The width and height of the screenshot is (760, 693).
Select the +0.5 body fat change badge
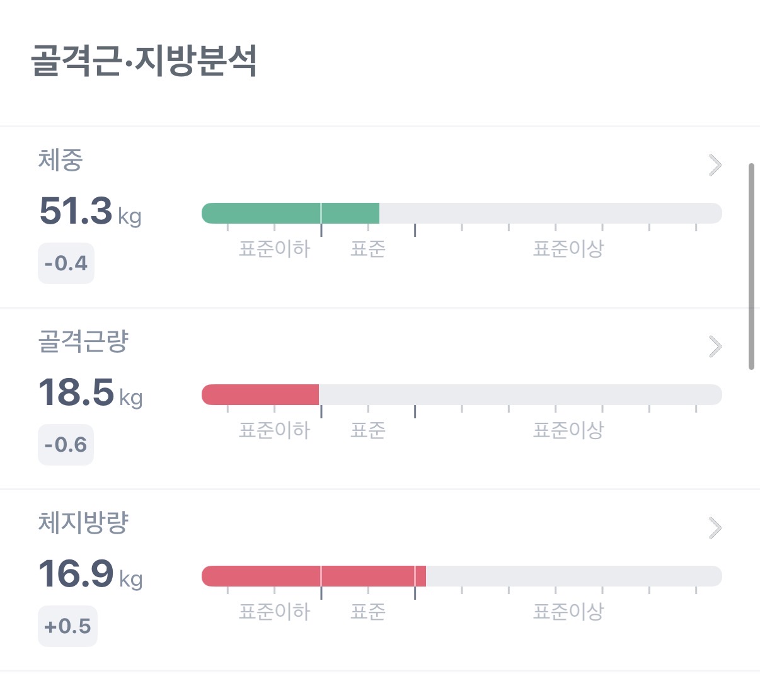tap(67, 626)
